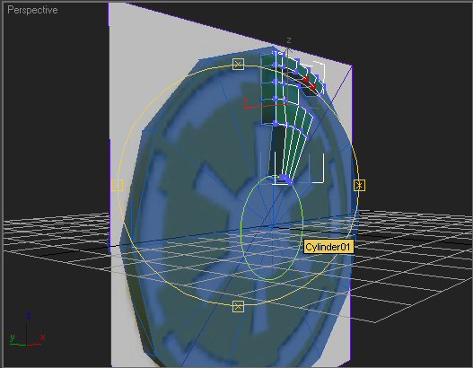The width and height of the screenshot is (473, 368).
Task: Select the right yellow gizmo handle box
Action: point(359,185)
